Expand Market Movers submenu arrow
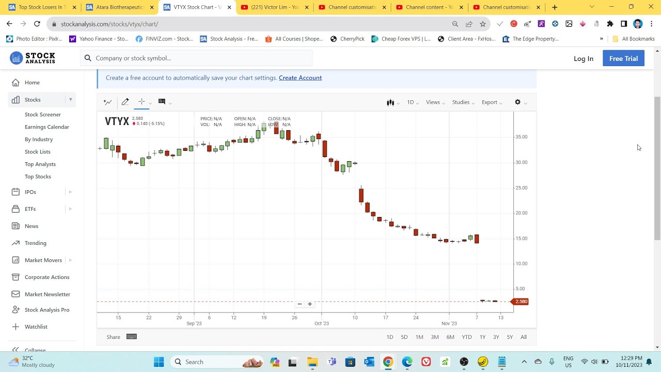Image resolution: width=661 pixels, height=372 pixels. pos(70,260)
